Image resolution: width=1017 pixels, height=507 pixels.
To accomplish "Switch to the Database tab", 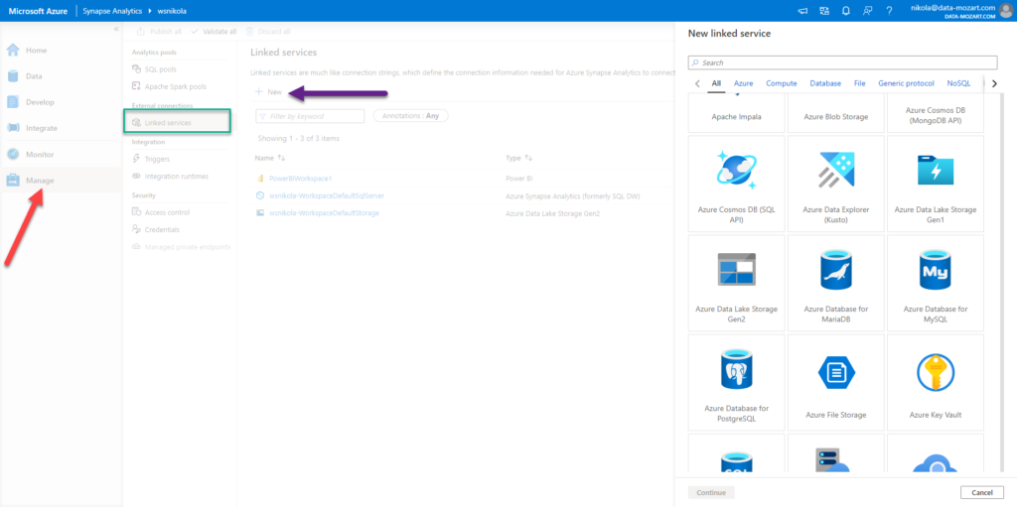I will 825,83.
